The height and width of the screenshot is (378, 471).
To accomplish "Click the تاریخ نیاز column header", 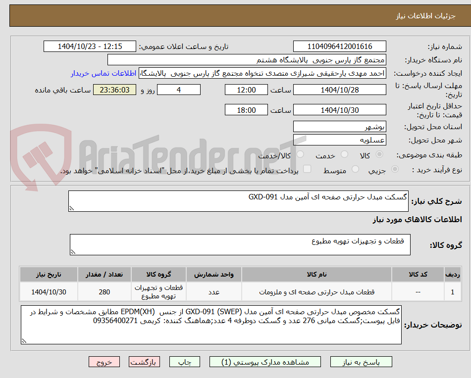I will tap(49, 274).
